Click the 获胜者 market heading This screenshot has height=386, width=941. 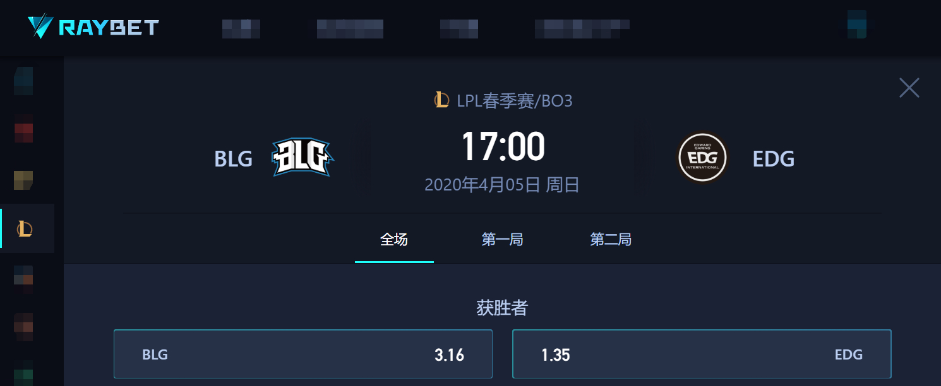click(x=502, y=308)
